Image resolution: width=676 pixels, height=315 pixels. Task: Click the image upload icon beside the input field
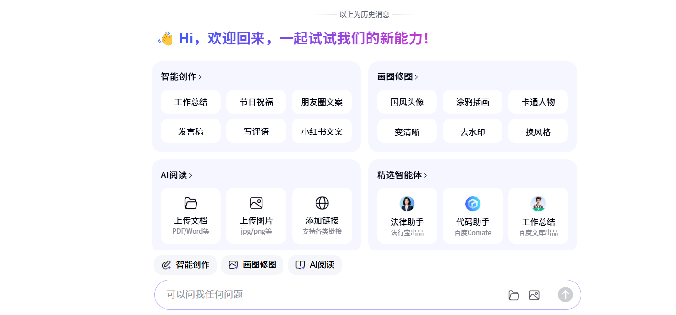[x=534, y=295]
